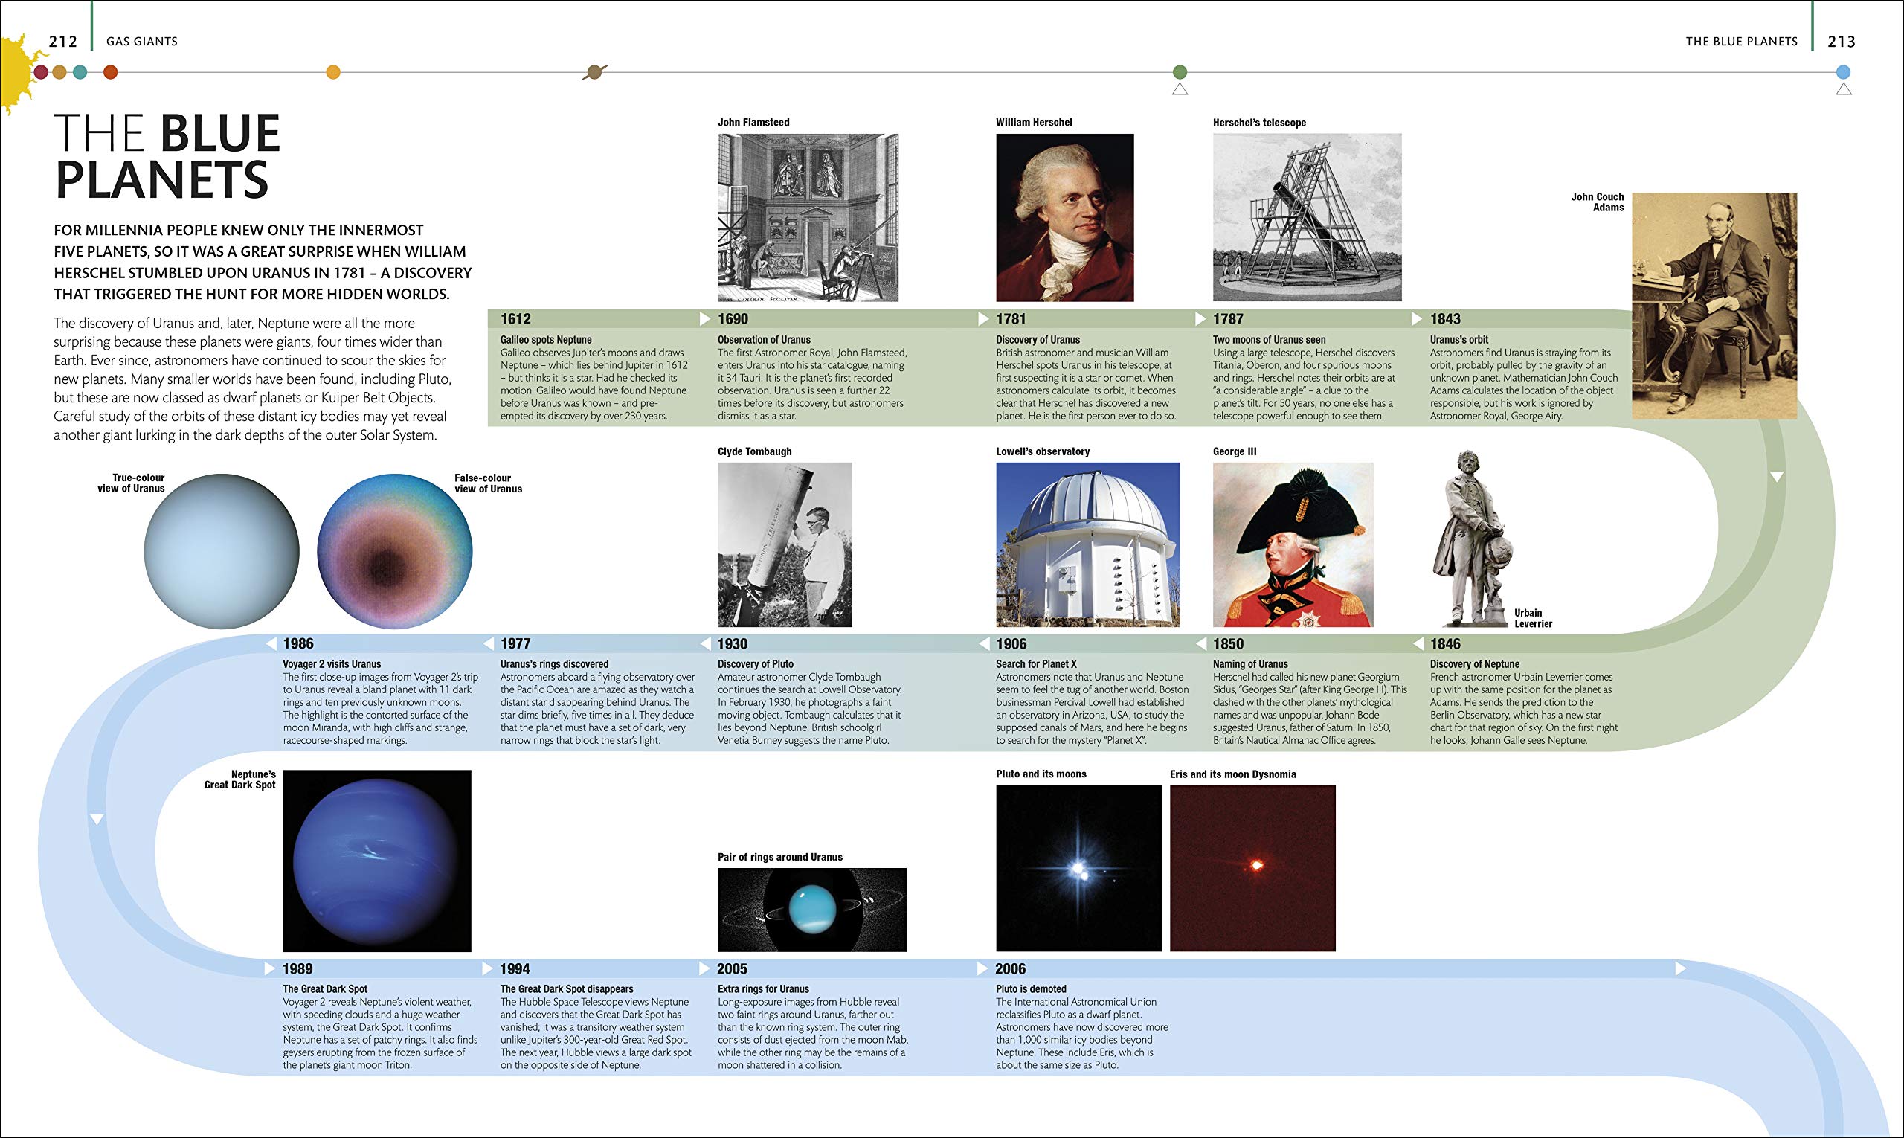Open the Clyde Tombaugh black-and-white photo
This screenshot has height=1138, width=1904.
click(785, 544)
